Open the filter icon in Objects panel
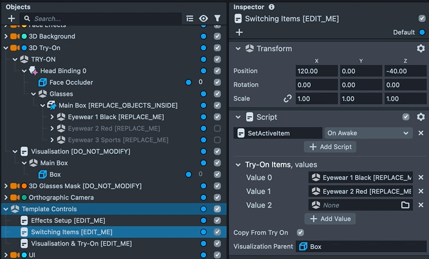429x259 pixels. click(x=217, y=18)
